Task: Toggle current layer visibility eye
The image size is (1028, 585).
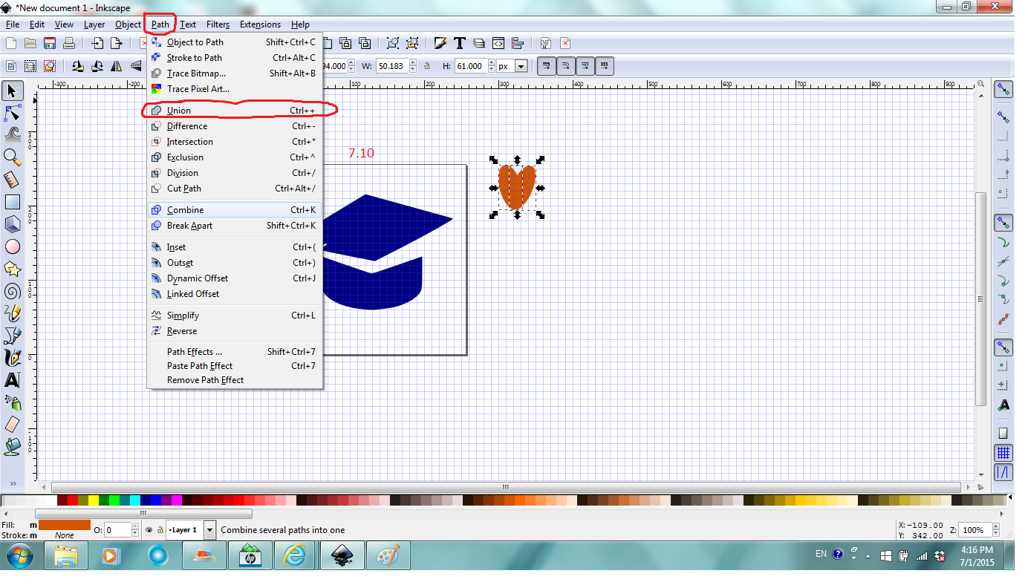Action: tap(149, 530)
